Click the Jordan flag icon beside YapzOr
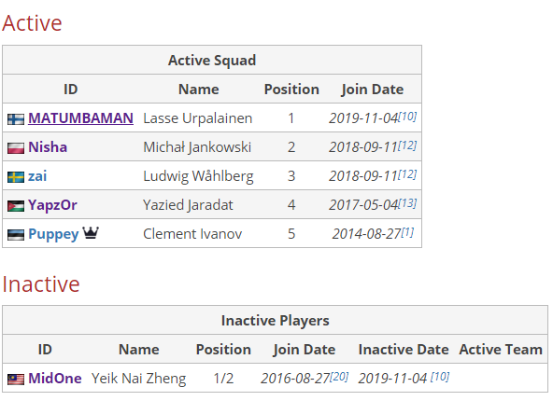Viewport: 553px width, 401px height. point(16,206)
